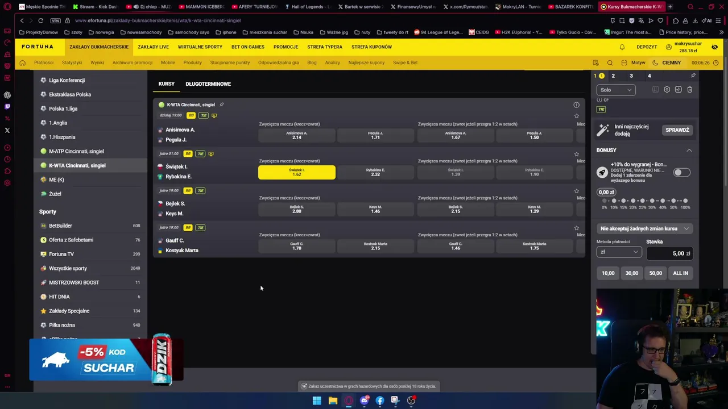Open PROMOCJE menu item
Viewport: 728px width, 409px height.
click(x=286, y=47)
